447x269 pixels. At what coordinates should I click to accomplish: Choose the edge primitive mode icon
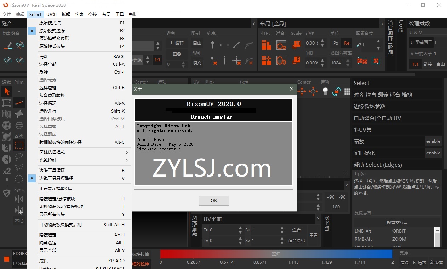point(19,103)
